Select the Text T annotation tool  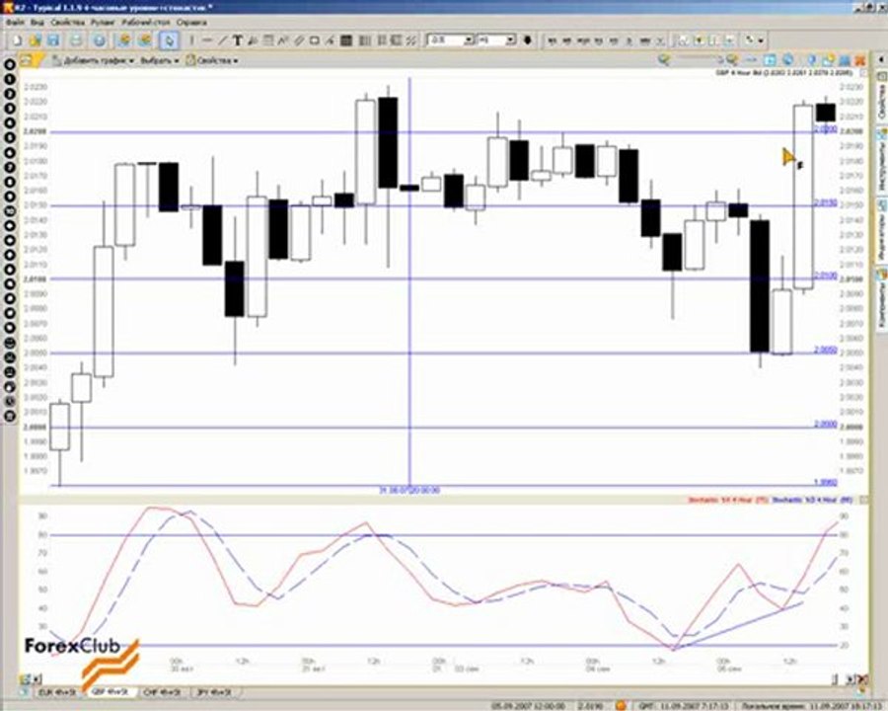(x=238, y=40)
